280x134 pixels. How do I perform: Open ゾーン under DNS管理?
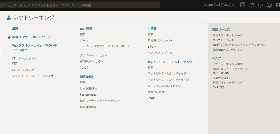84,41
